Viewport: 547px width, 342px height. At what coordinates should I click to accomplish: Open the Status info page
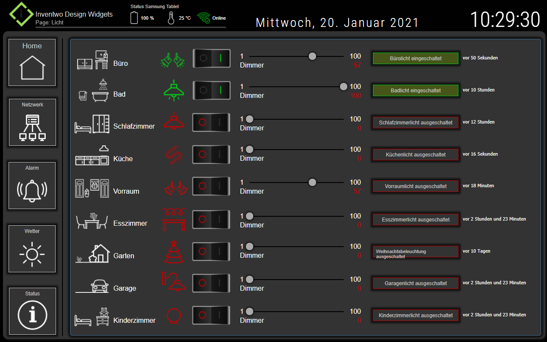click(32, 311)
